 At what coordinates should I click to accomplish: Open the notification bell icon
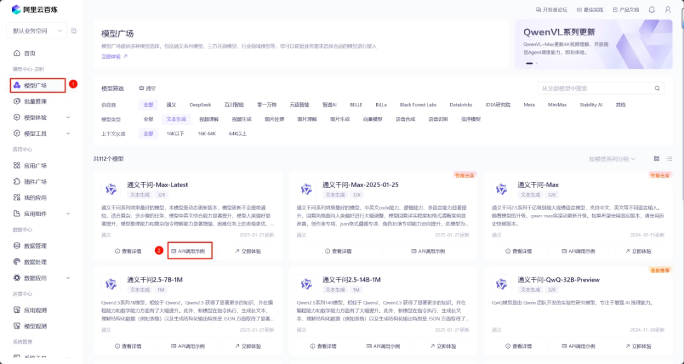point(652,9)
